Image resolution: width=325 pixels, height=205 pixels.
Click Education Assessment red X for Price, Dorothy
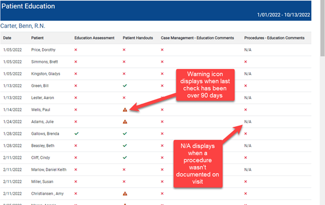pyautogui.click(x=76, y=50)
